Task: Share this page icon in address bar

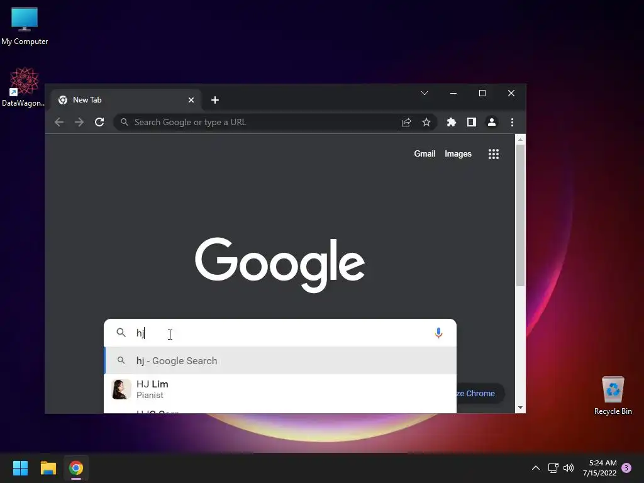Action: 406,122
